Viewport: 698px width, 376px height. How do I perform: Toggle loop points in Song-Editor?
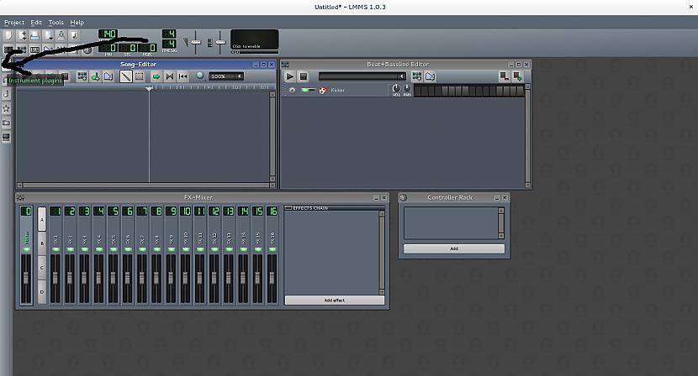[x=169, y=76]
